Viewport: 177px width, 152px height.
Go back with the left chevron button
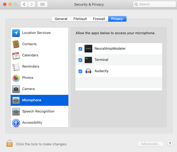tap(24, 4)
